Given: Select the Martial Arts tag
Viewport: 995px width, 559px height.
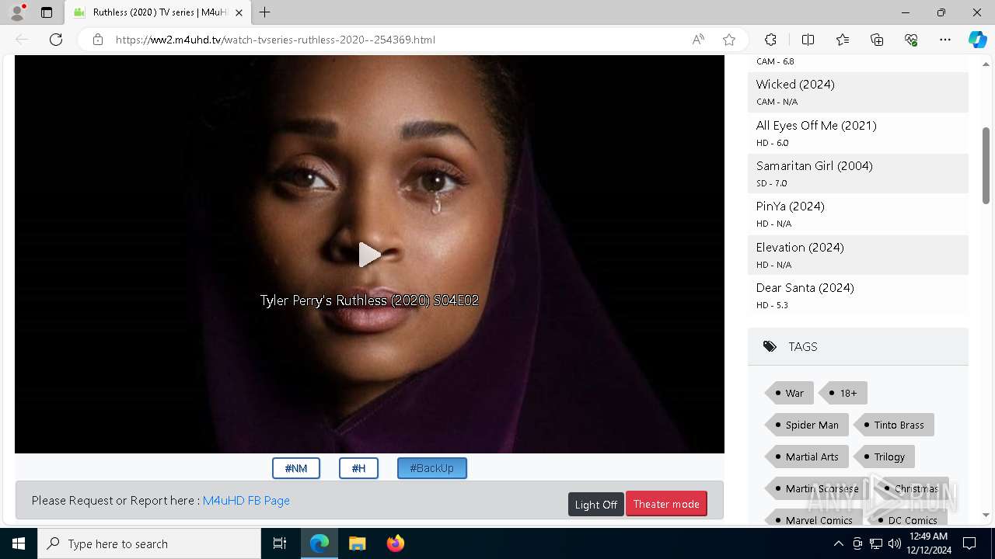Looking at the screenshot, I should click(807, 457).
